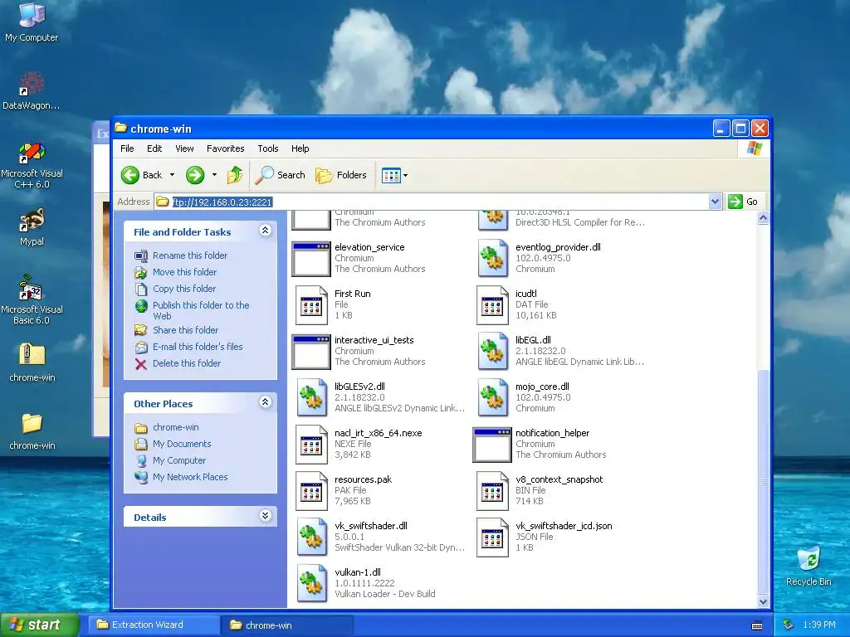Click Rename this folder link
Viewport: 850px width, 637px height.
click(x=190, y=255)
